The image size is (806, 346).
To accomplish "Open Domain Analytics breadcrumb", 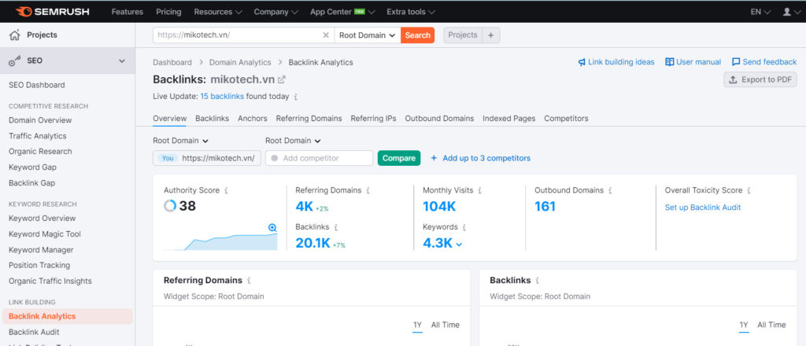I will [240, 62].
